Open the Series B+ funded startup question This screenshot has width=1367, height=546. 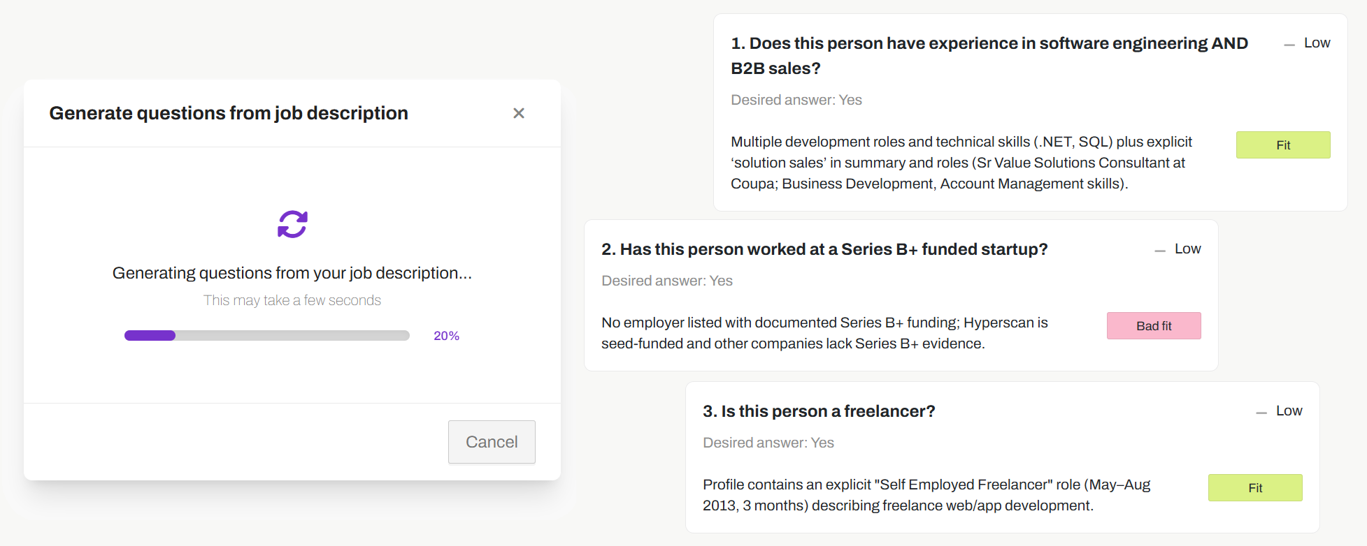pos(824,249)
